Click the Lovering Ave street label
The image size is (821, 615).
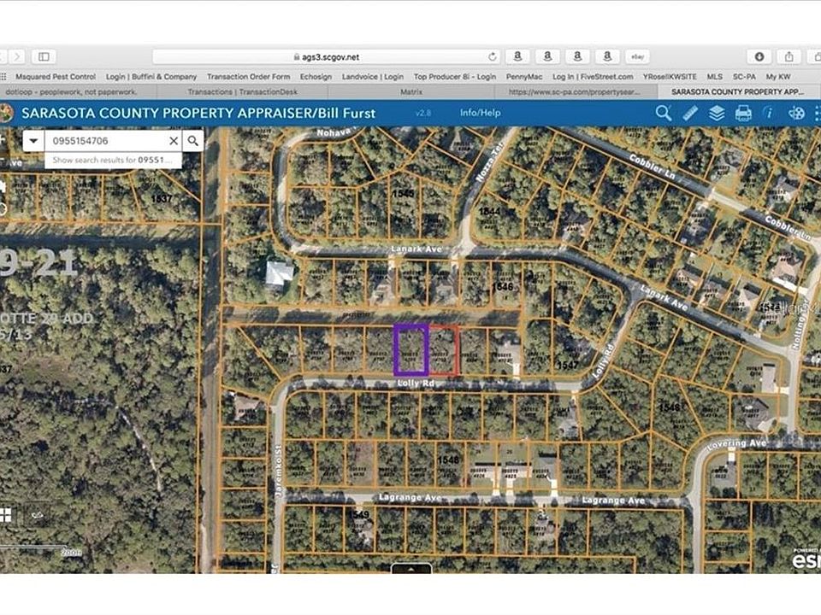tap(736, 444)
